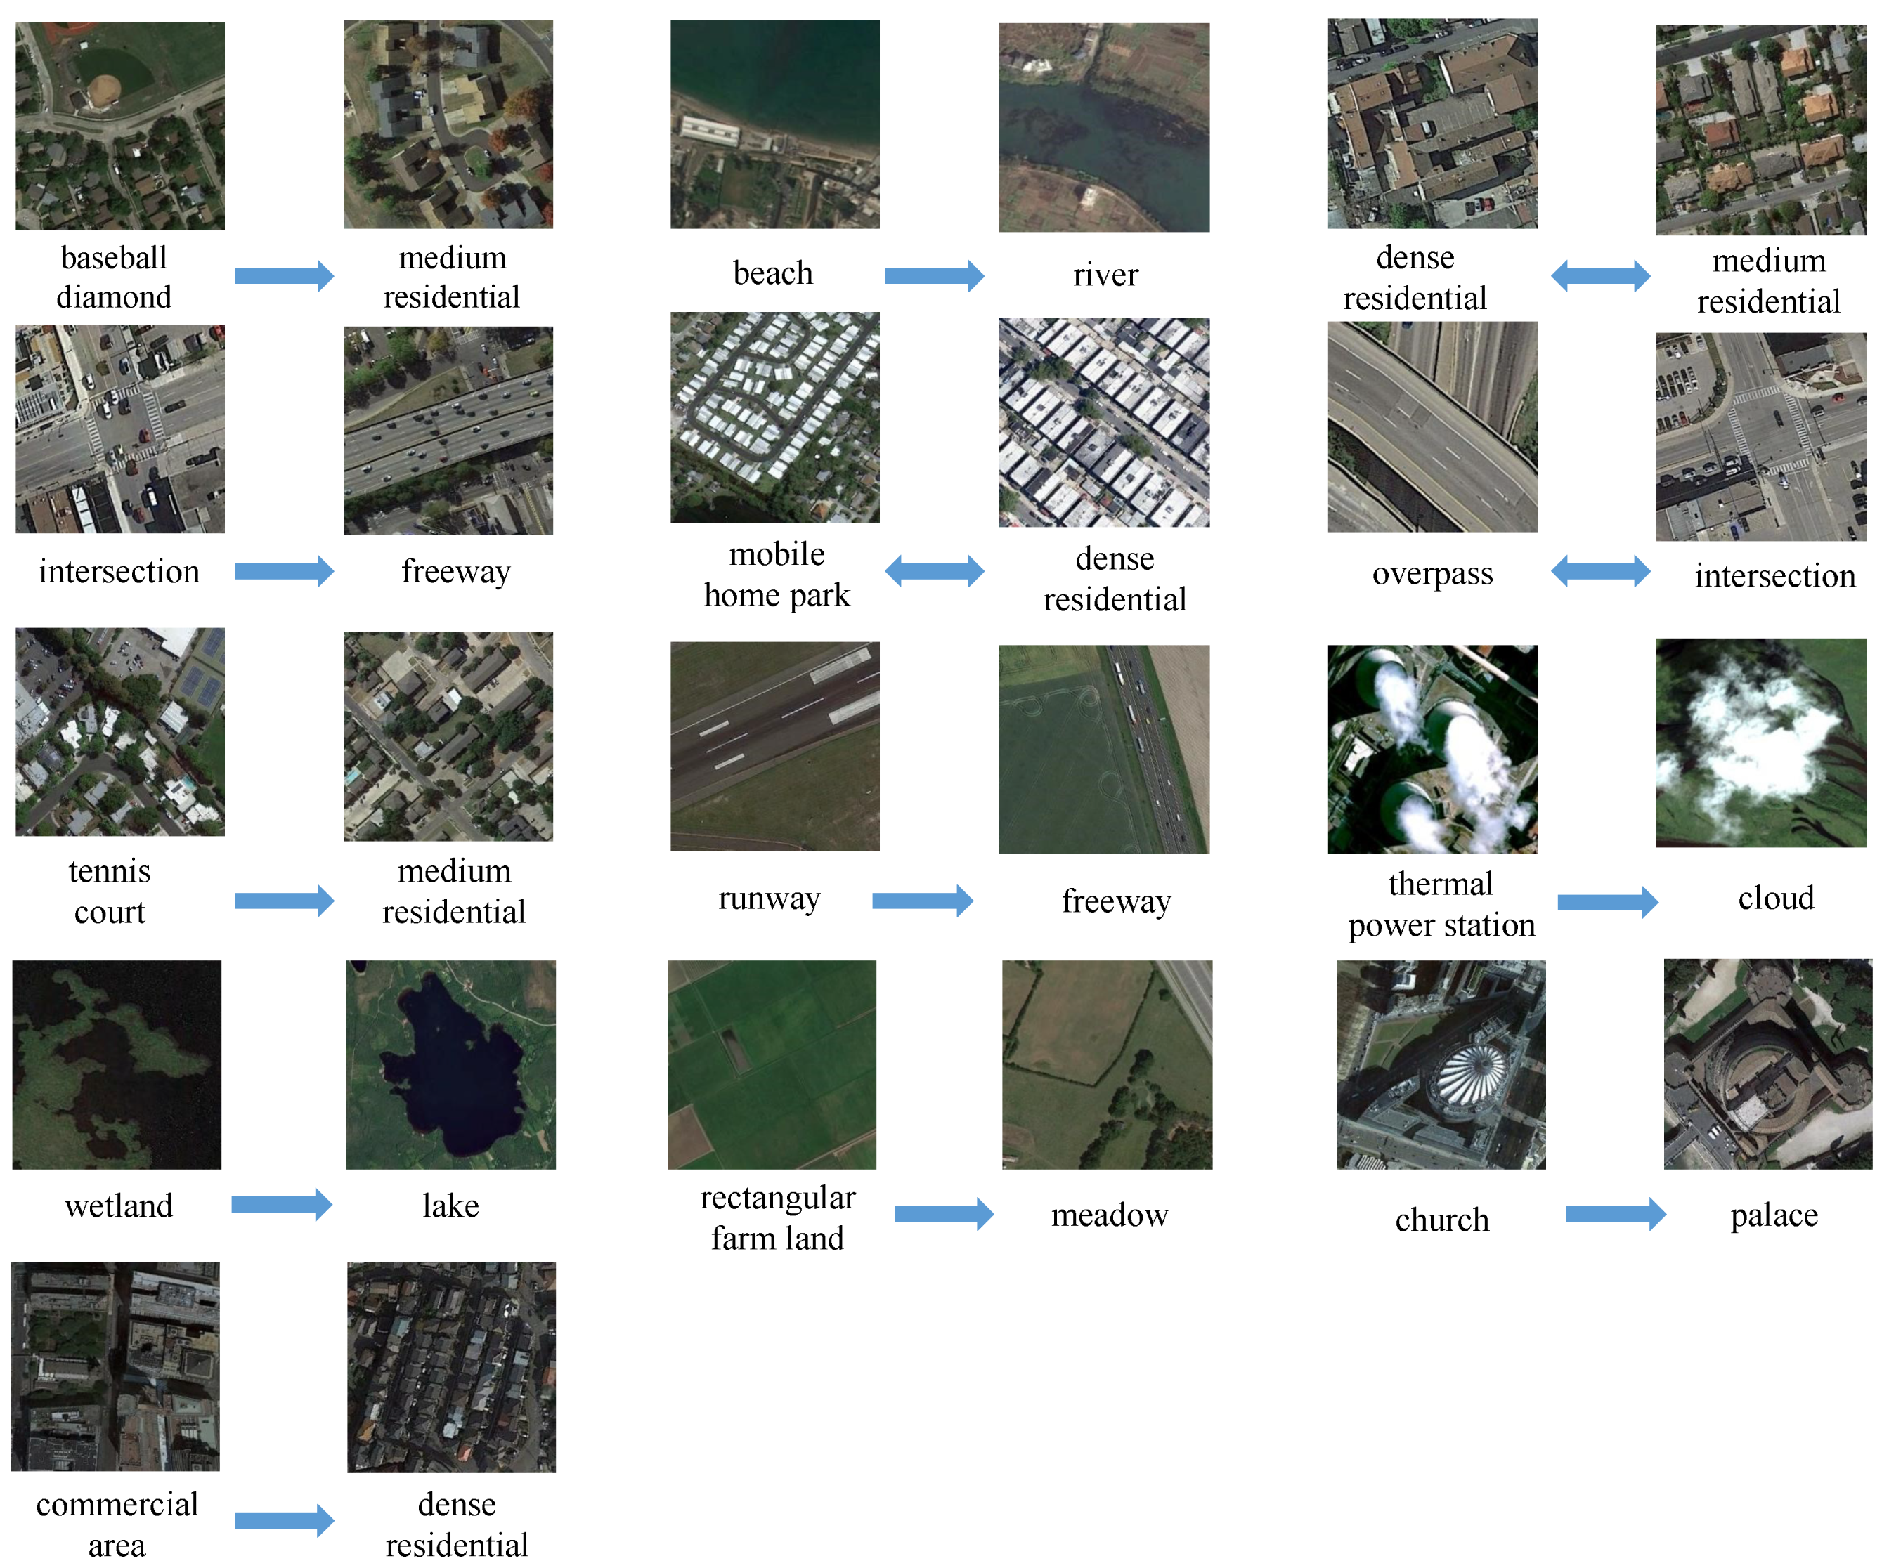The image size is (1889, 1568).
Task: Open medium residential image beside tennis court
Action: pyautogui.click(x=448, y=736)
